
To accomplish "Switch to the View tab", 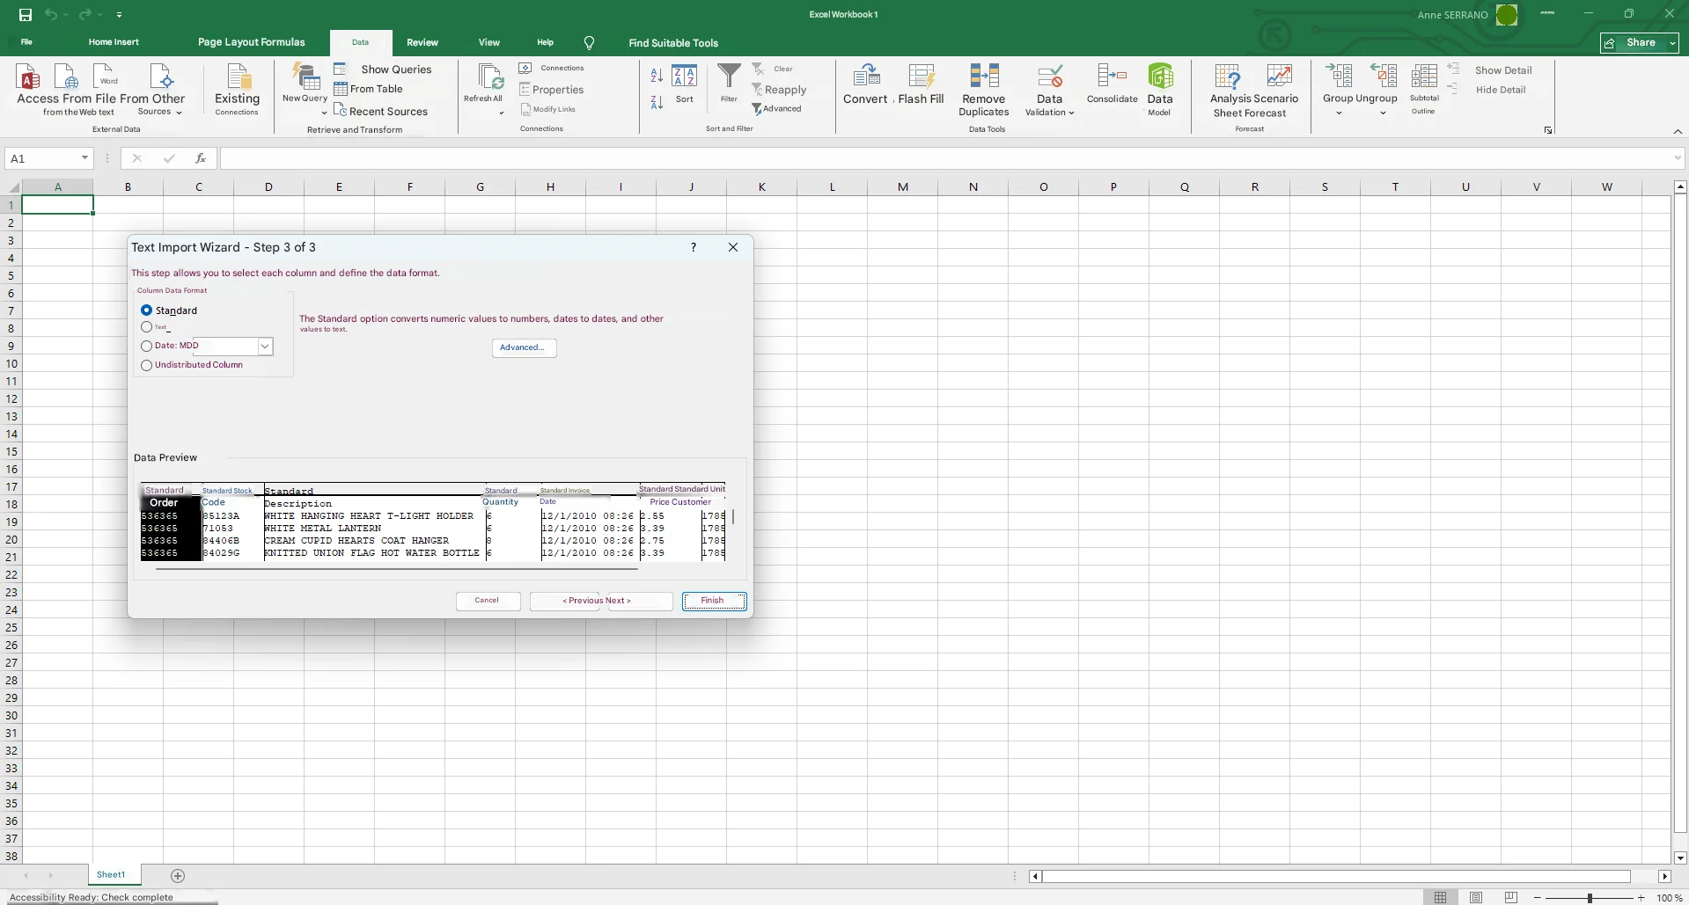I will tap(489, 42).
